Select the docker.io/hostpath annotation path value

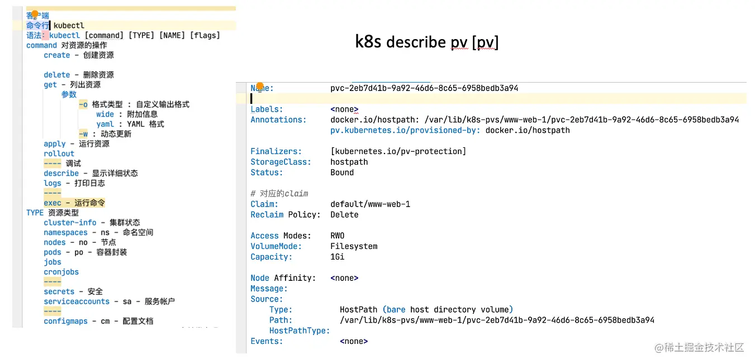(x=535, y=119)
